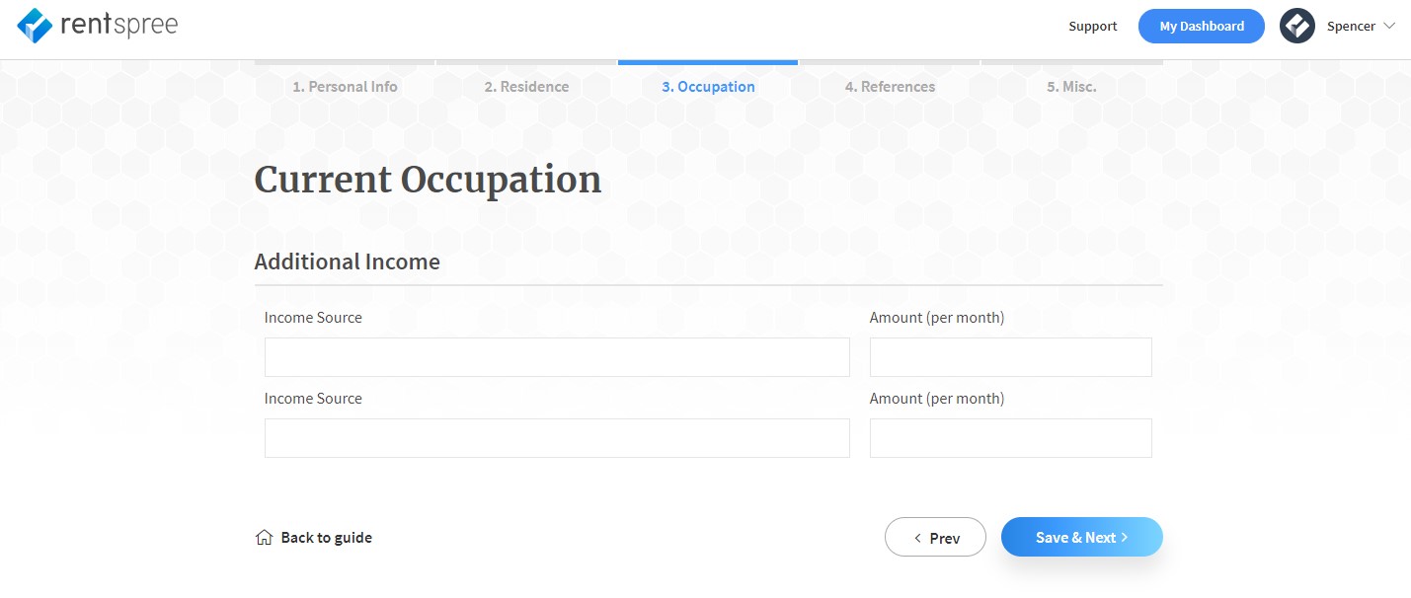Click the right arrow on Save & Next
The height and width of the screenshot is (598, 1411).
1125,538
